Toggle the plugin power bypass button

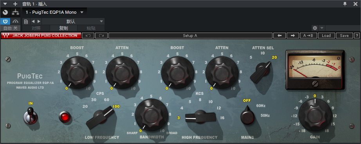(x=5, y=22)
